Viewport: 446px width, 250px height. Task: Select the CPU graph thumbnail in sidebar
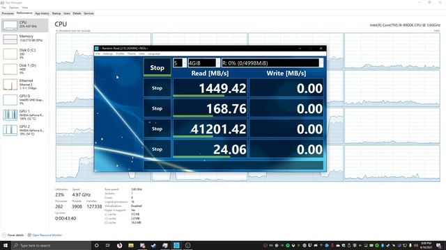10,25
